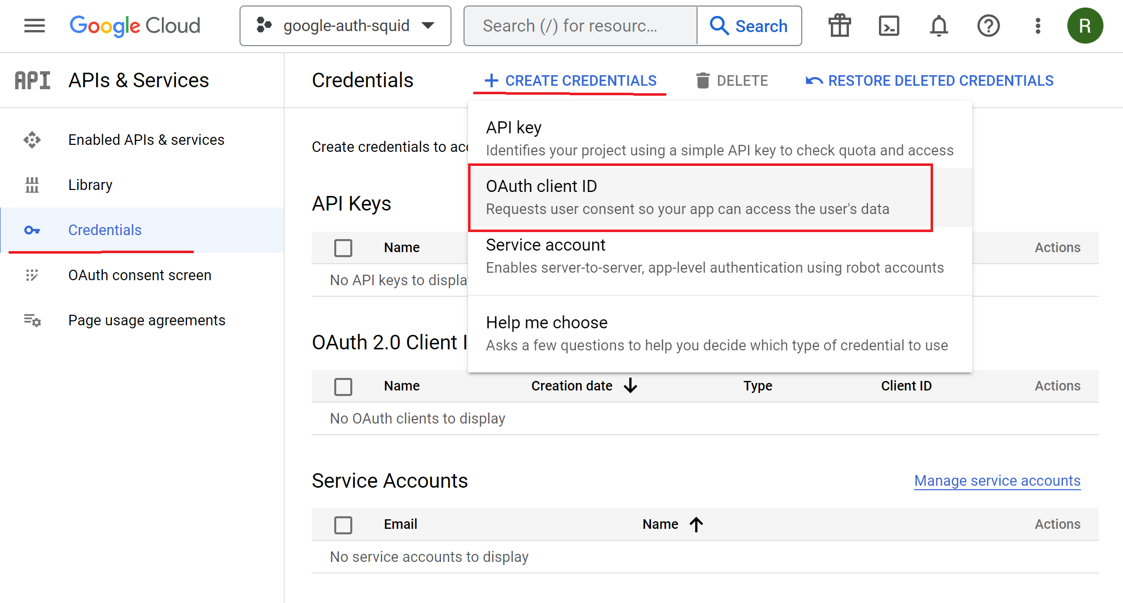Open the Library page
The width and height of the screenshot is (1123, 603).
click(x=142, y=185)
